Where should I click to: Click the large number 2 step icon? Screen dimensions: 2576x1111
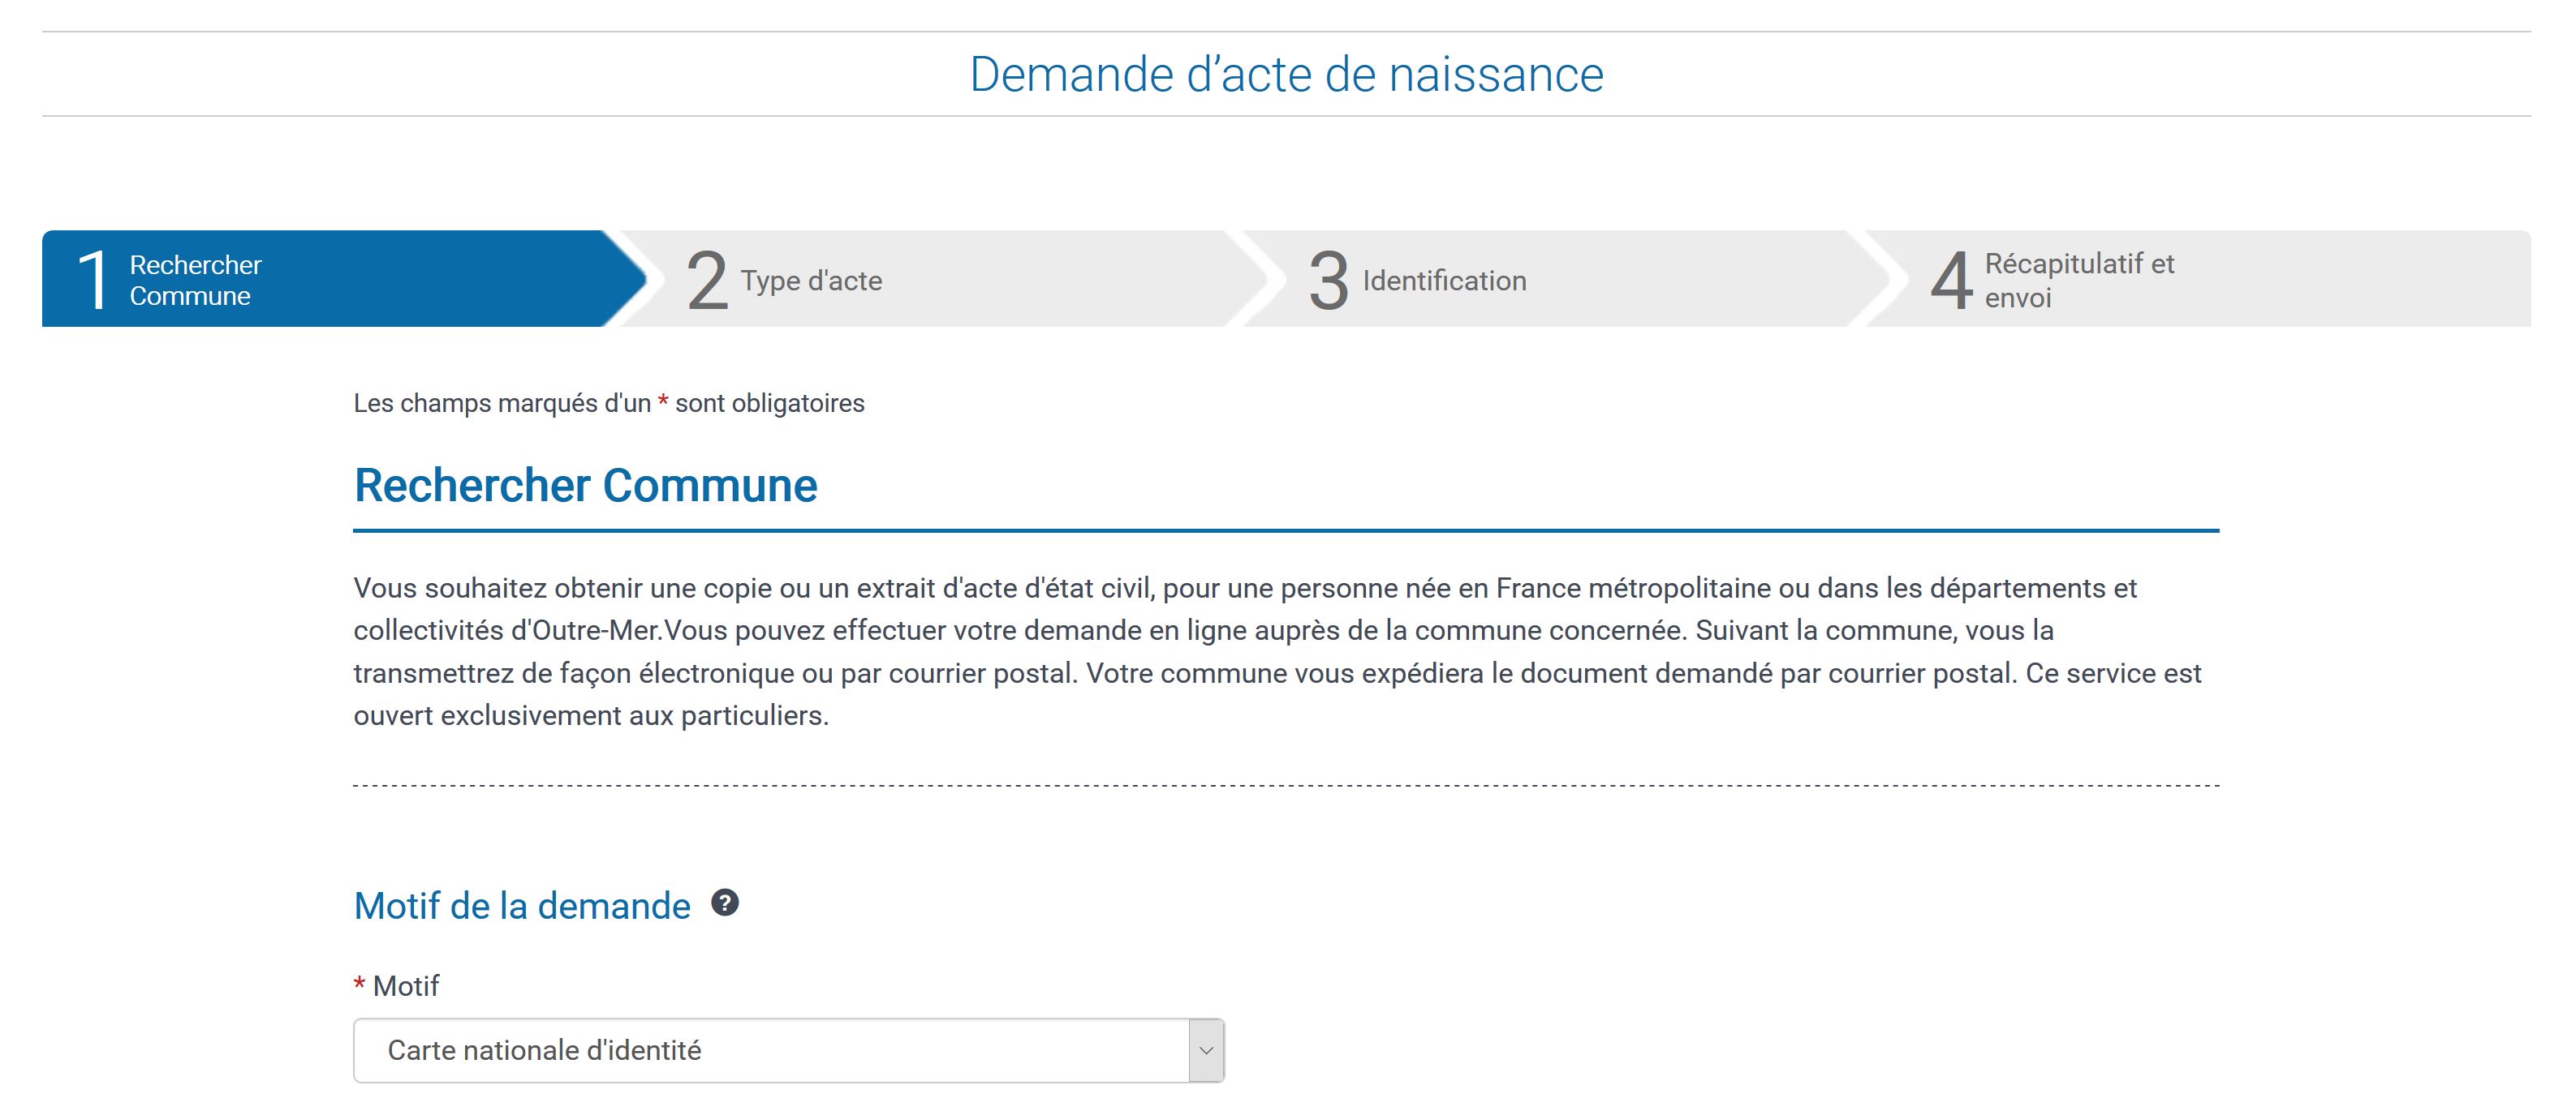tap(706, 281)
